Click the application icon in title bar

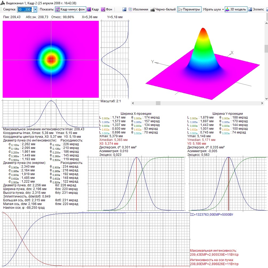pyautogui.click(x=3, y=3)
